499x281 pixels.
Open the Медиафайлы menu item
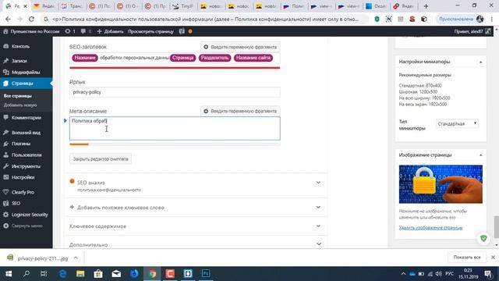26,73
